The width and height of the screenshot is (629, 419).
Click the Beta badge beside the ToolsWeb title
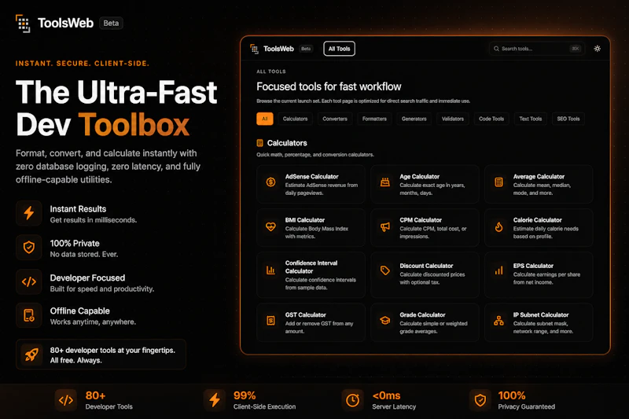click(x=111, y=24)
